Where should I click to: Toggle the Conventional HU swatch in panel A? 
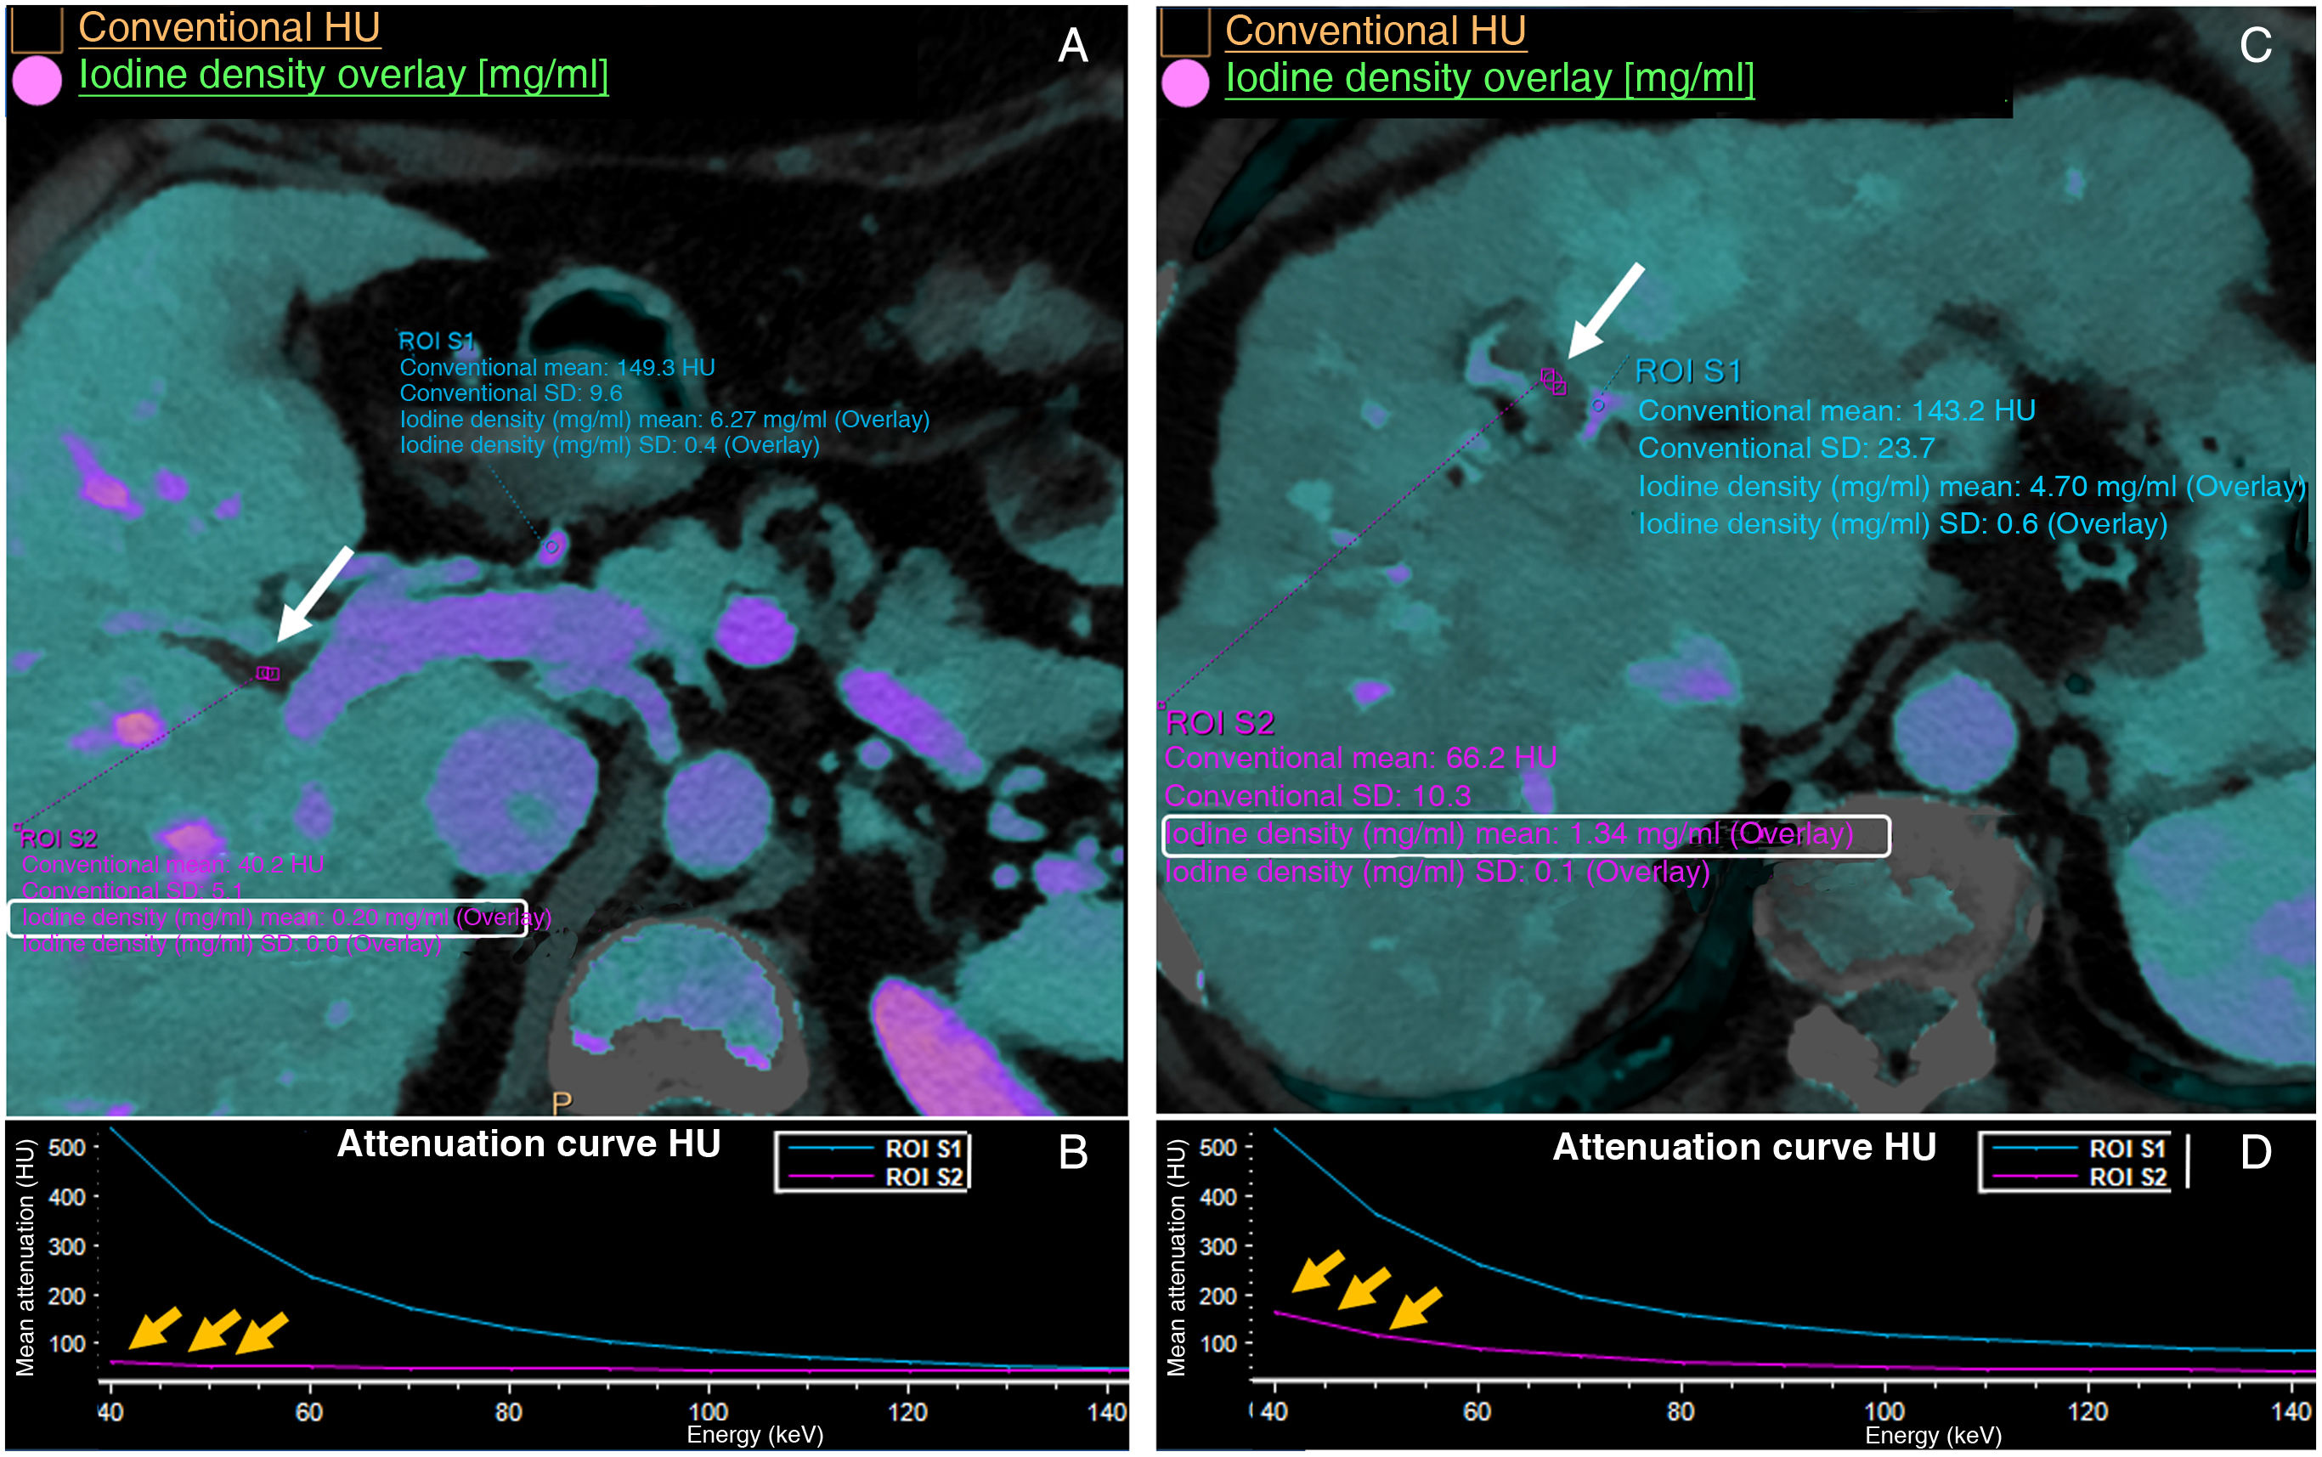pyautogui.click(x=37, y=29)
